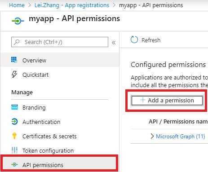Open Lei.Zhang - App registrations breadcrumb
Image resolution: width=208 pixels, height=172 pixels.
pos(72,5)
